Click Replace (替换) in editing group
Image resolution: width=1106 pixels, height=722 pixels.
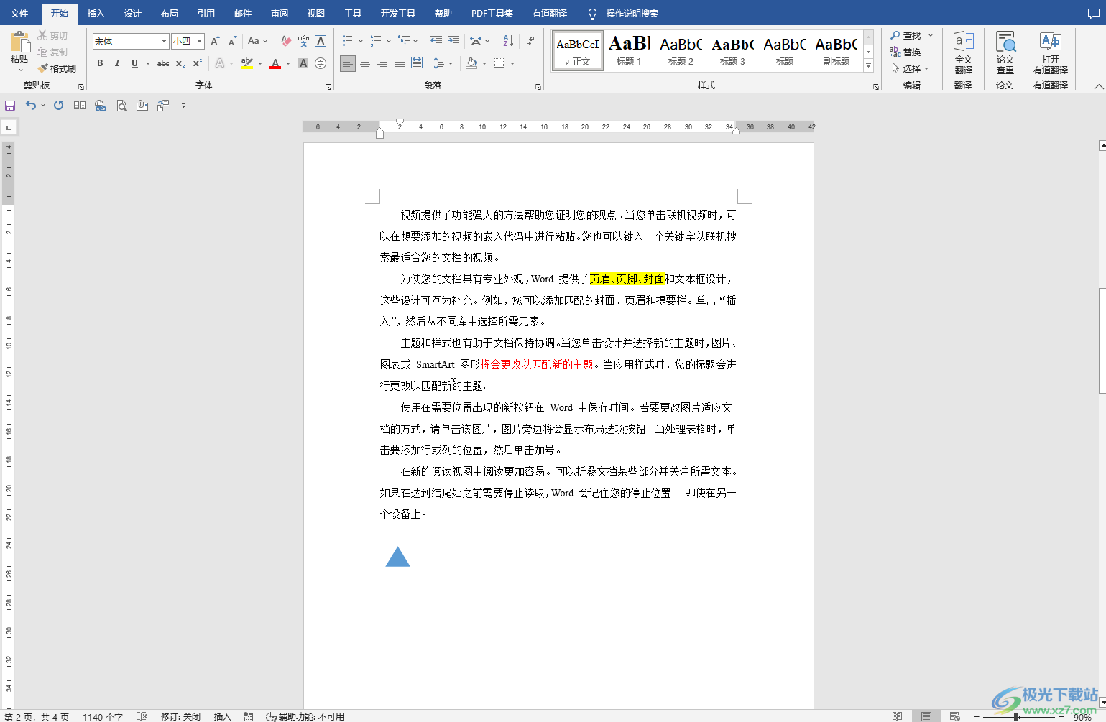905,52
